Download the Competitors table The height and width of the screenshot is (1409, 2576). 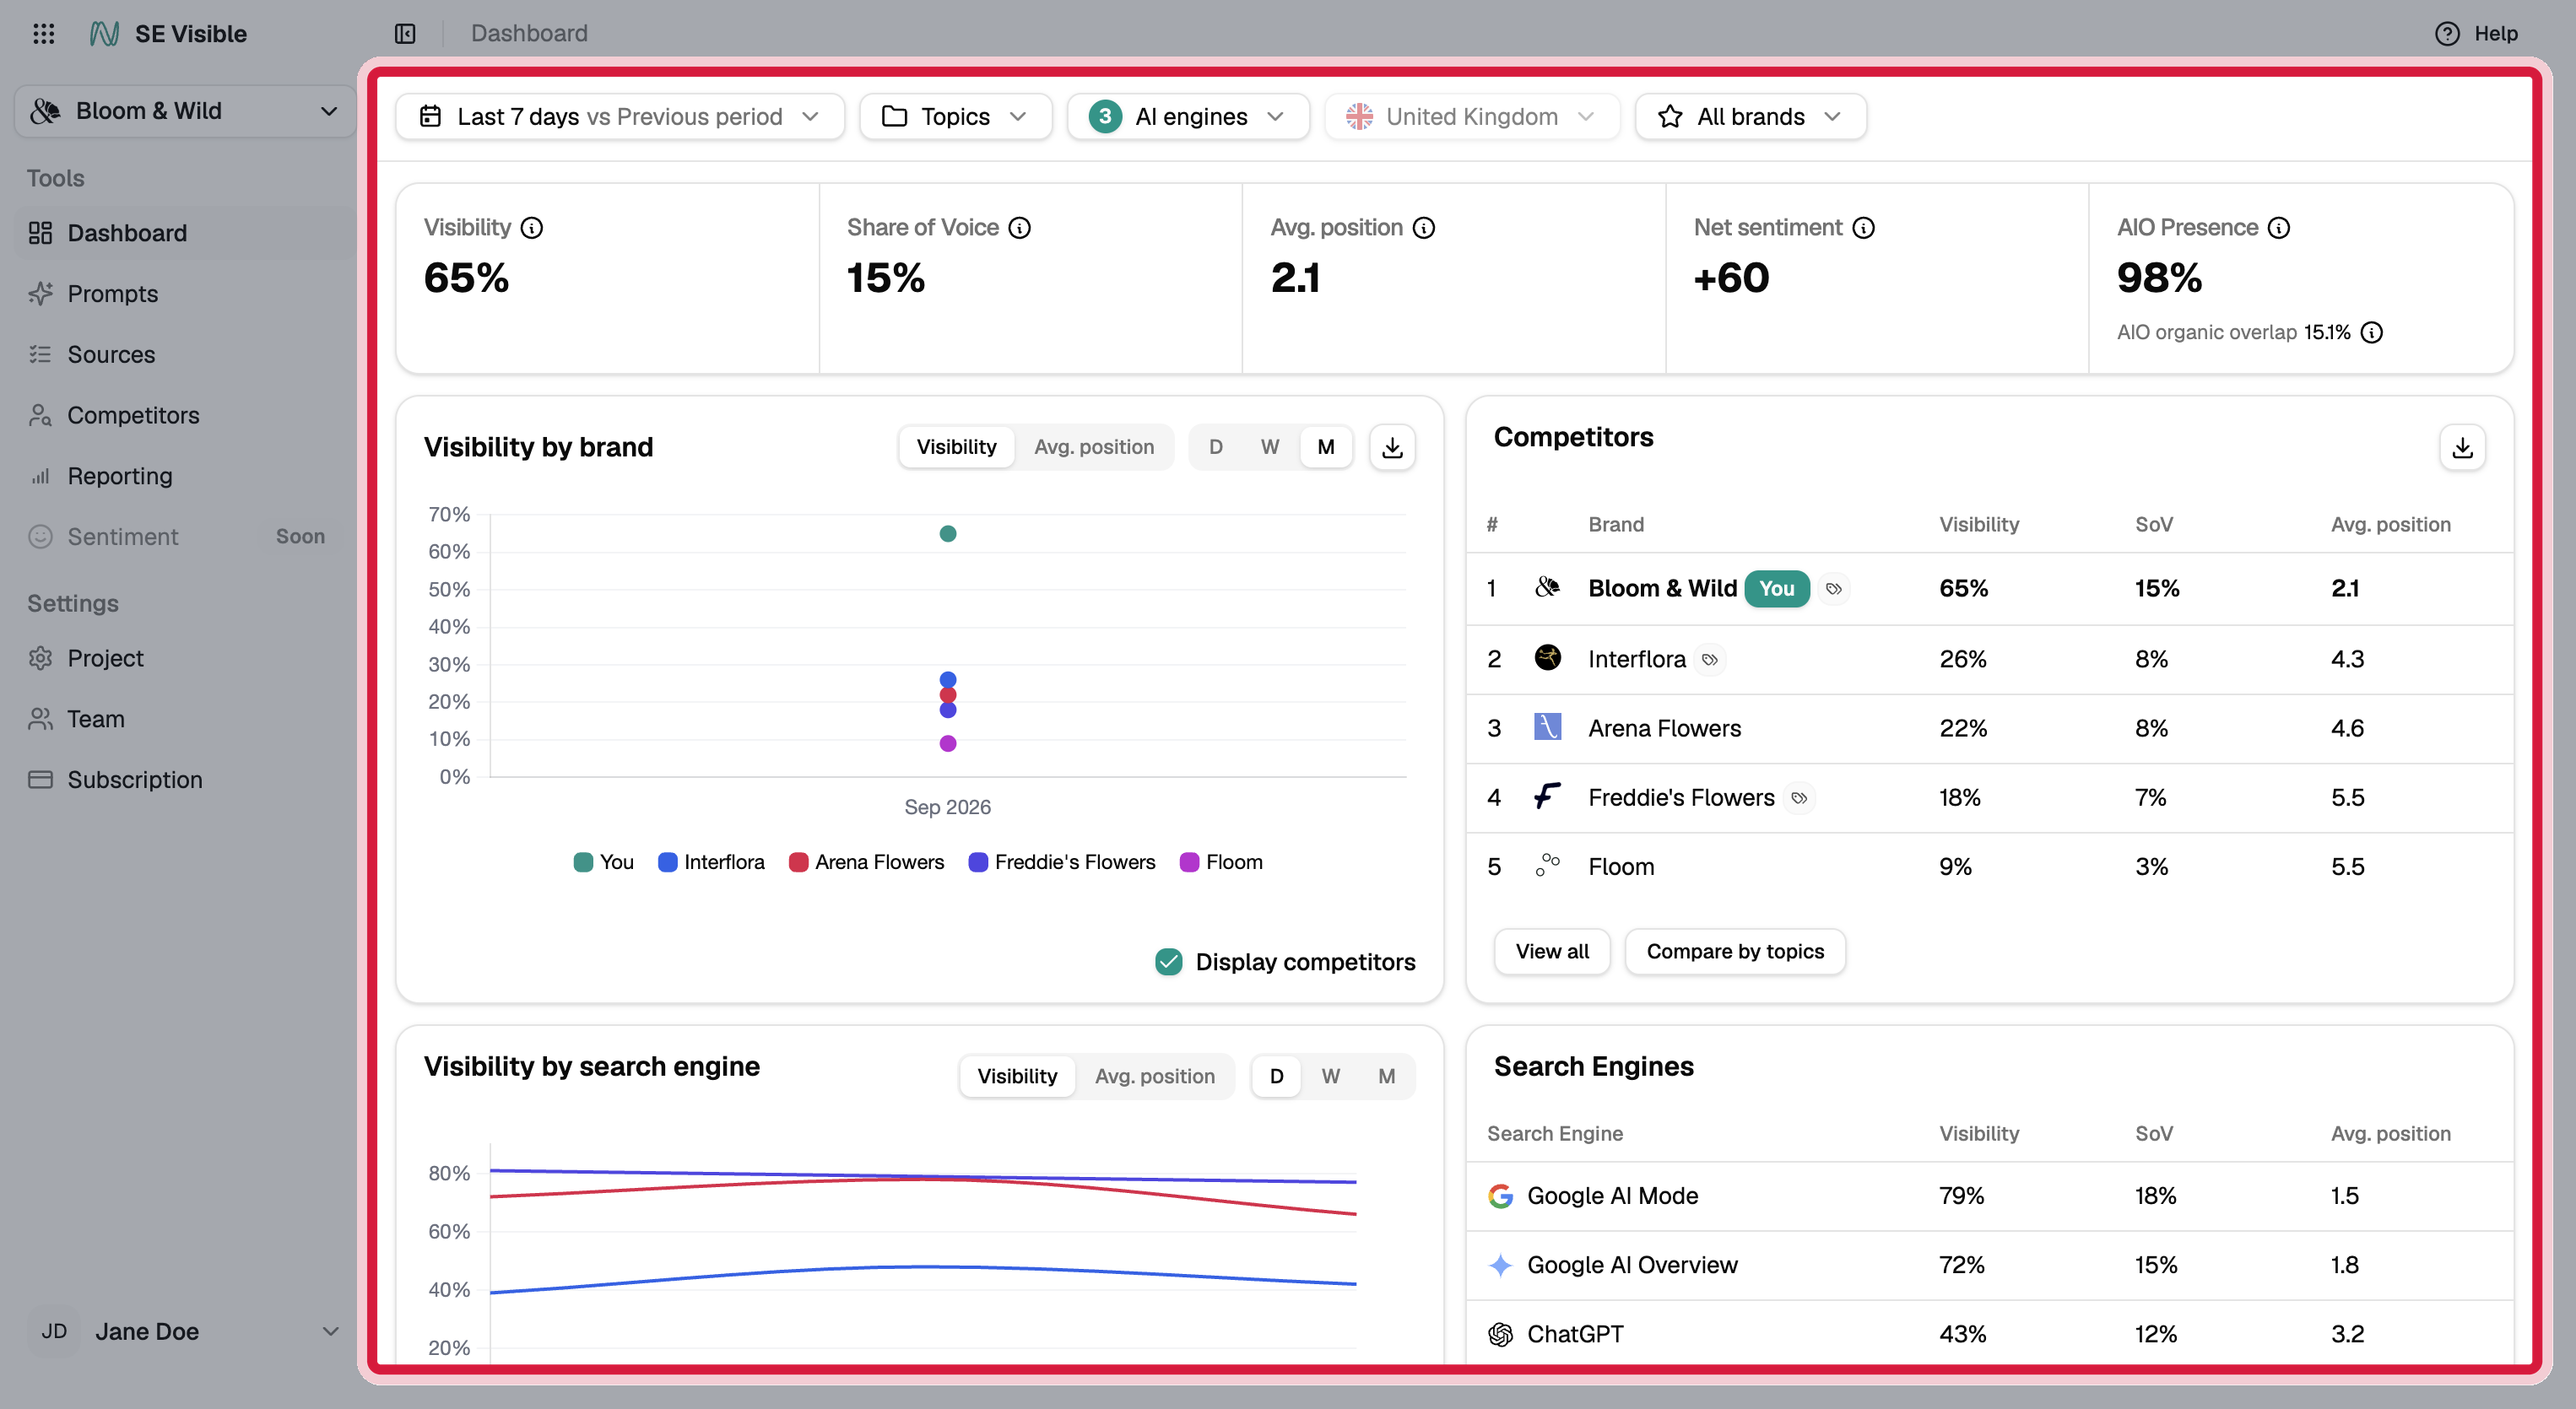click(x=2463, y=448)
